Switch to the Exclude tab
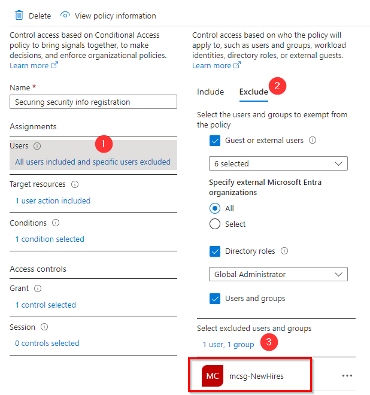 click(x=253, y=92)
